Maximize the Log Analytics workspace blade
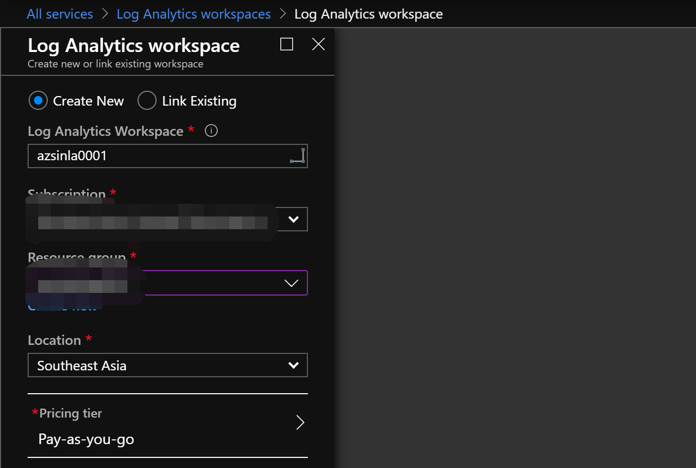This screenshot has width=696, height=468. (x=287, y=44)
